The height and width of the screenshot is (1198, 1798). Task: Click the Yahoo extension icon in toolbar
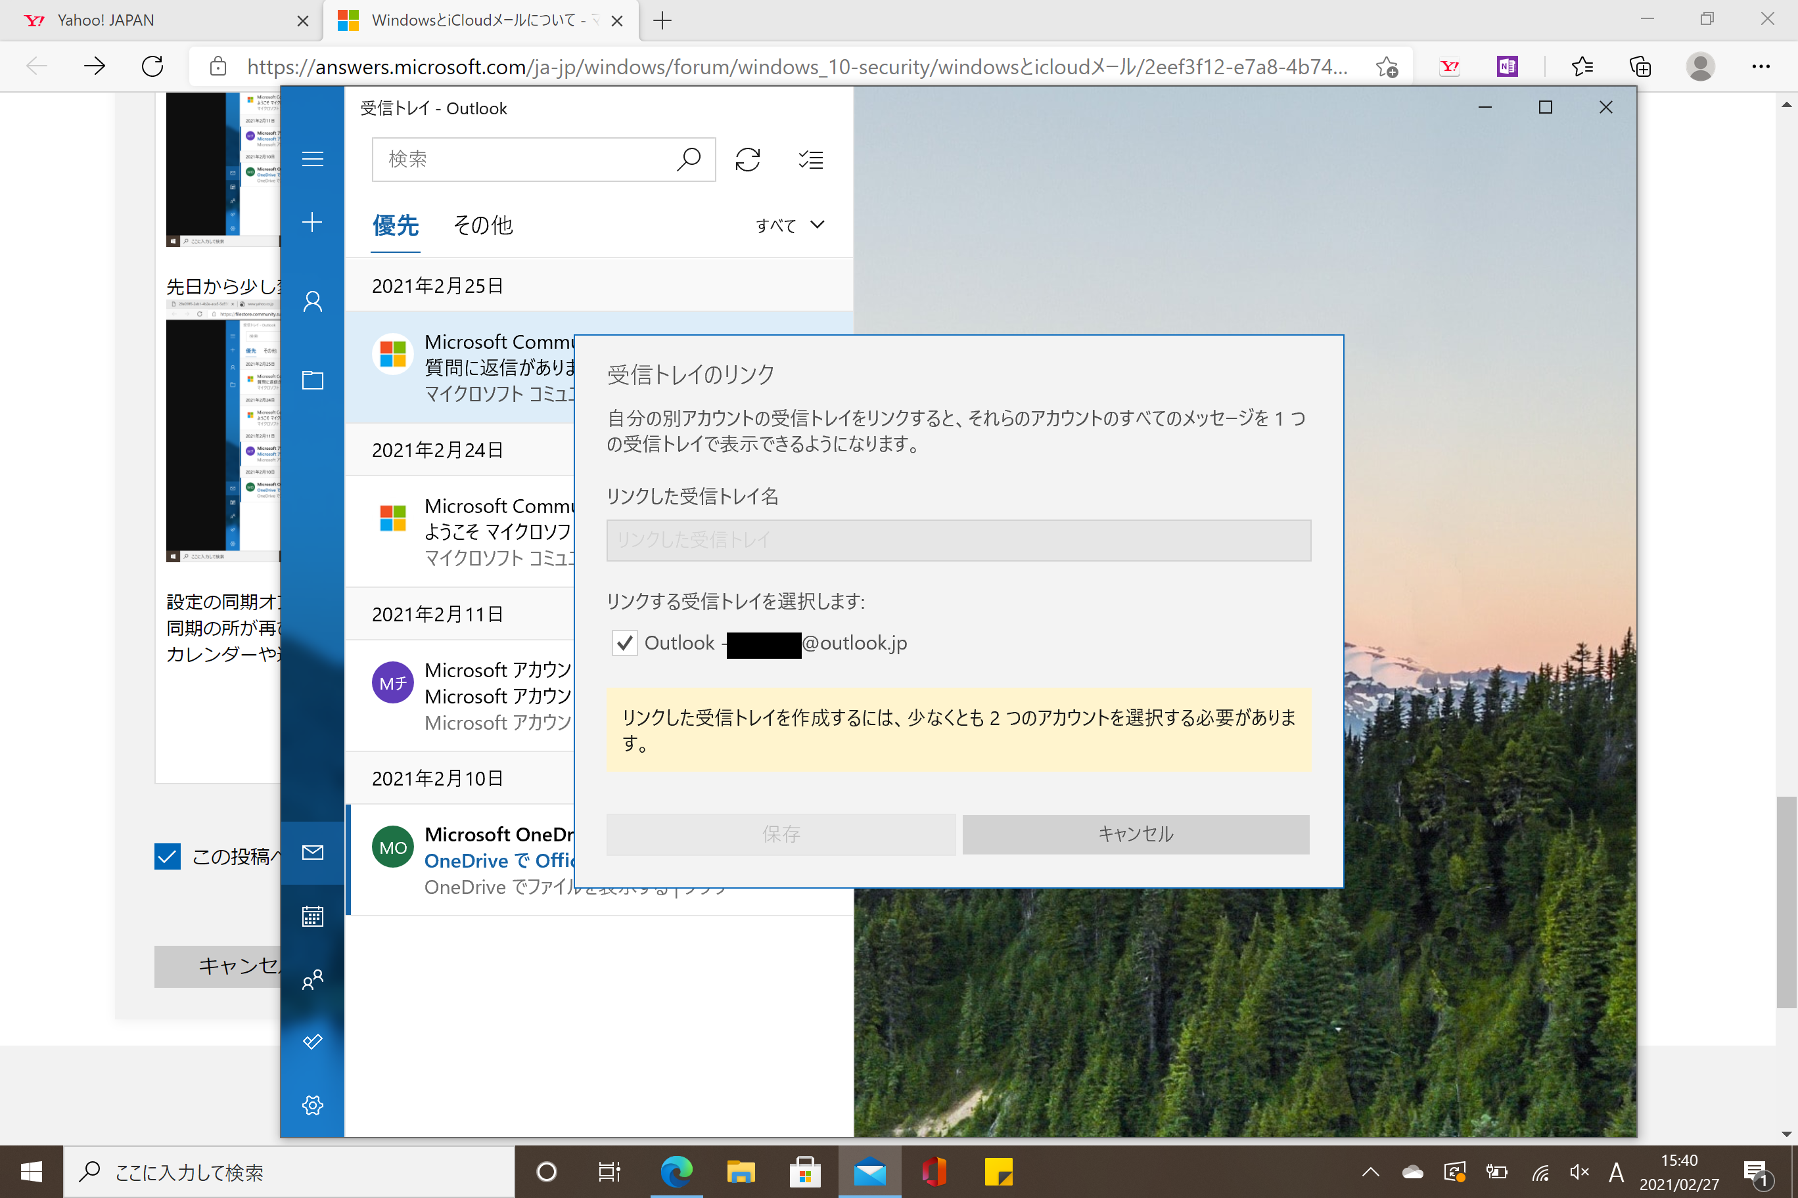(x=1450, y=67)
